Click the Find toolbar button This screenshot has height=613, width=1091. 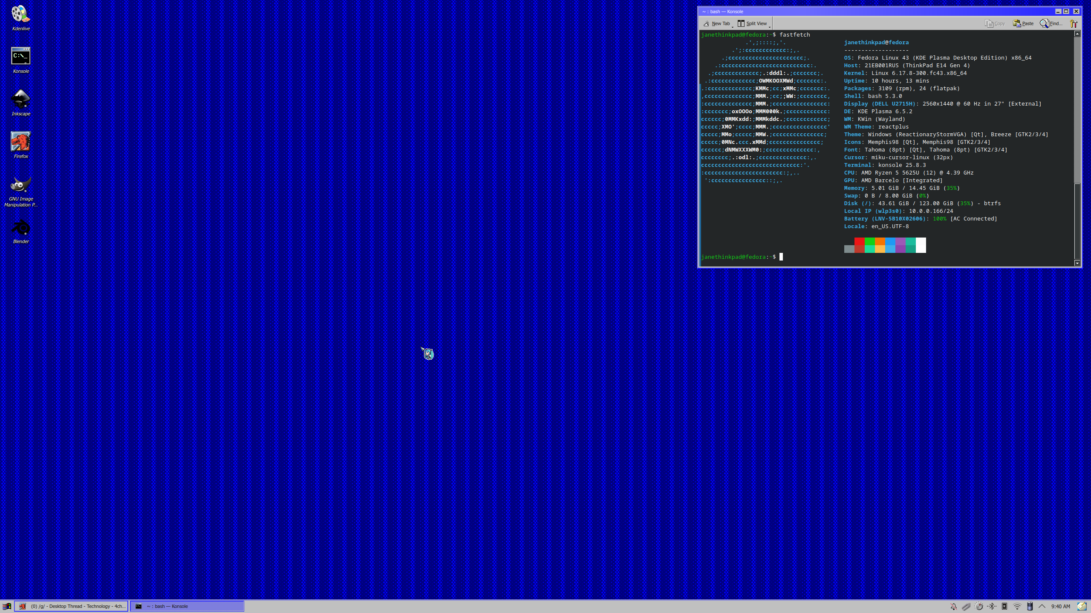point(1051,23)
